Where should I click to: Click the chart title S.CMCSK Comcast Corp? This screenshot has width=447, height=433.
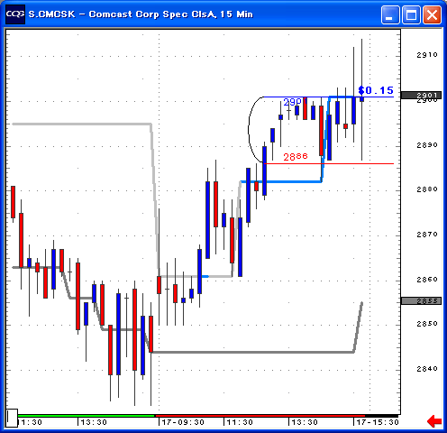coord(141,14)
